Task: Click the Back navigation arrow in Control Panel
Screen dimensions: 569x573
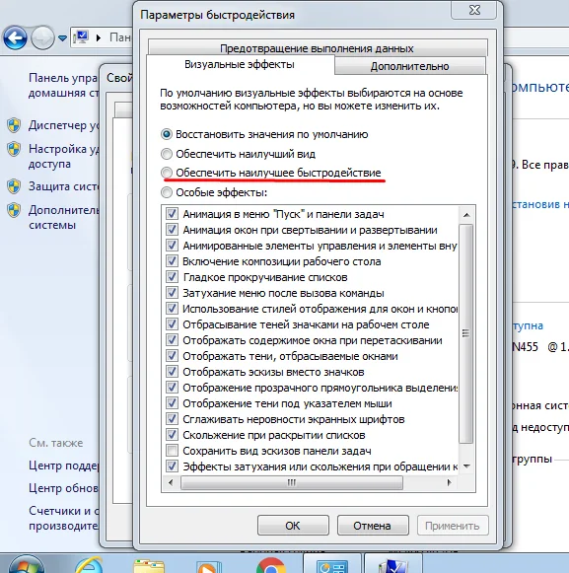Action: coord(15,37)
